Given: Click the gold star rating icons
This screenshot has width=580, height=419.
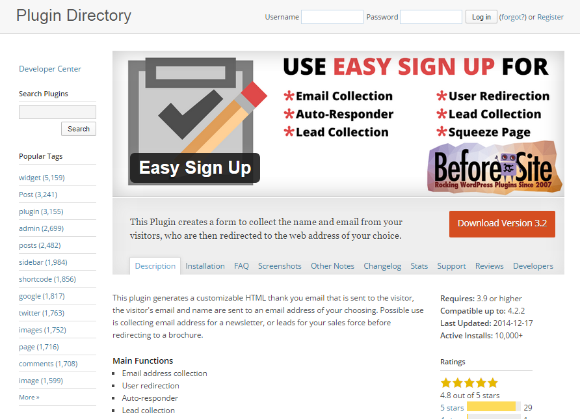Looking at the screenshot, I should 469,383.
